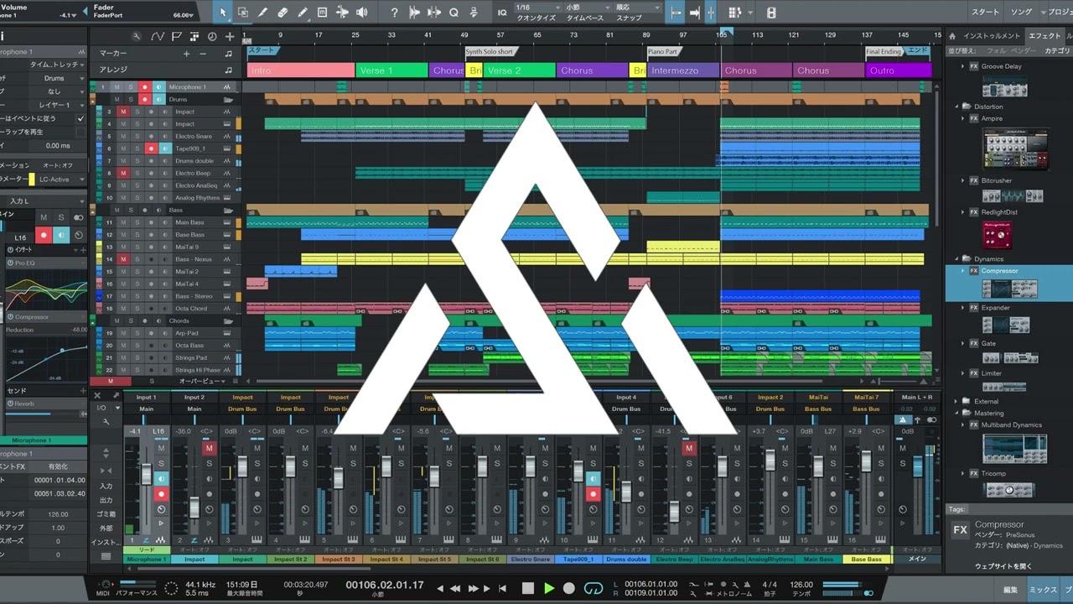Disable record arm on Tape909_1 track
The image size is (1073, 604).
coord(151,148)
